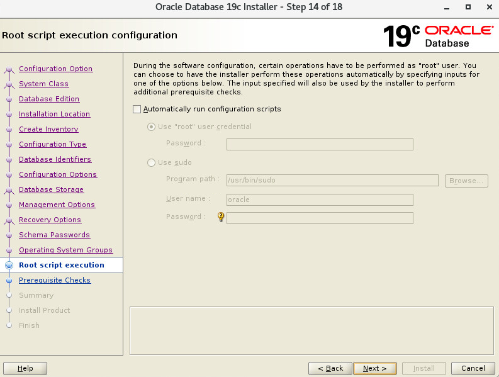Jump to Operating System Groups step

point(66,250)
